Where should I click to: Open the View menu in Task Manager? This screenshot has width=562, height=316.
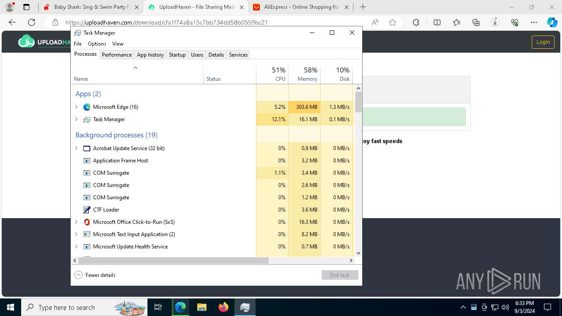[118, 44]
